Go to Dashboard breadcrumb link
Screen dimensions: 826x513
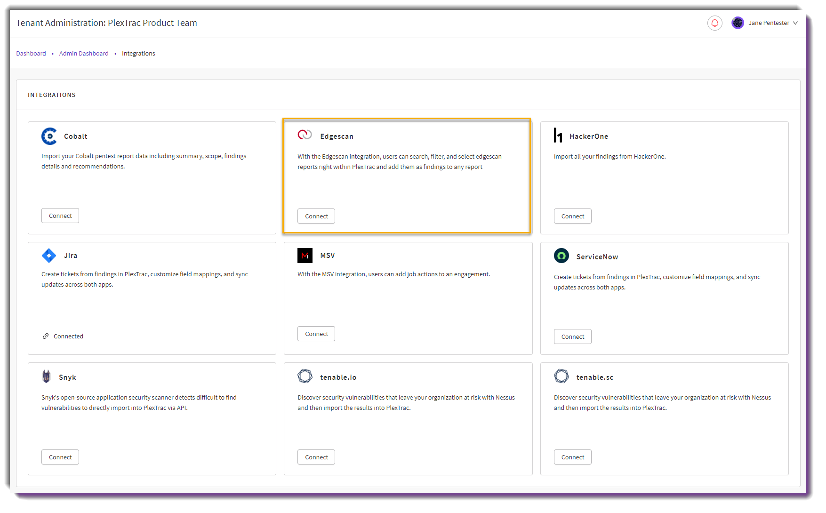tap(31, 54)
